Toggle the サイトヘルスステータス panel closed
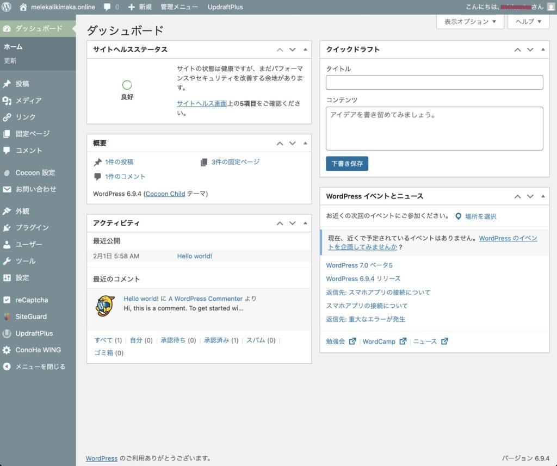The width and height of the screenshot is (557, 466). click(x=305, y=49)
